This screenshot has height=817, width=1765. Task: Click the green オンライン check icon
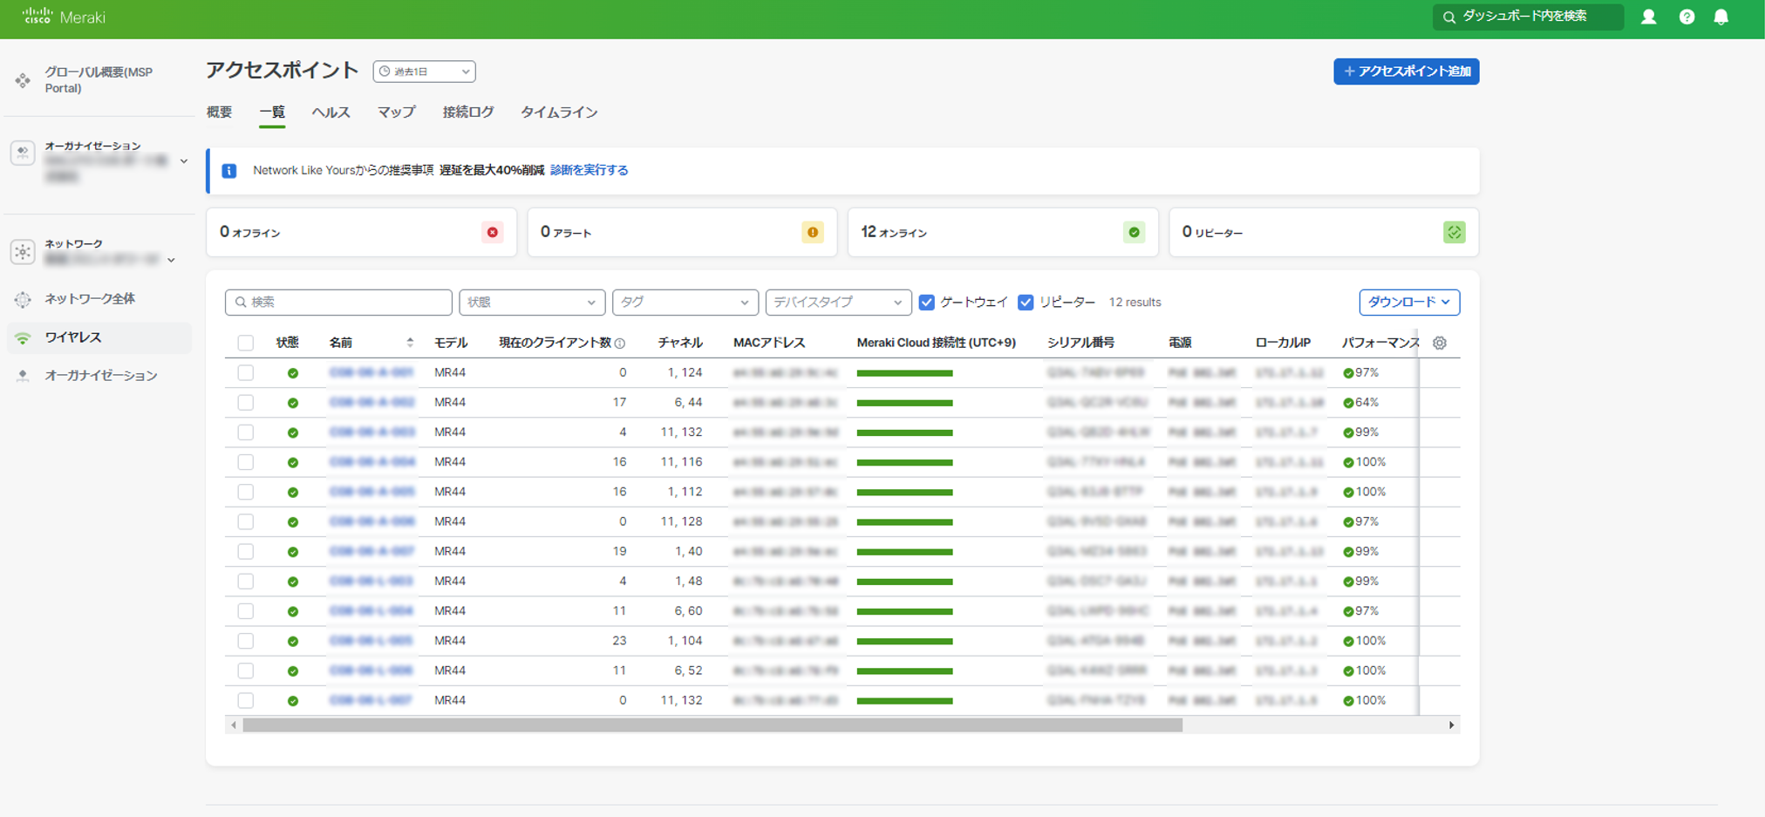click(x=1134, y=232)
